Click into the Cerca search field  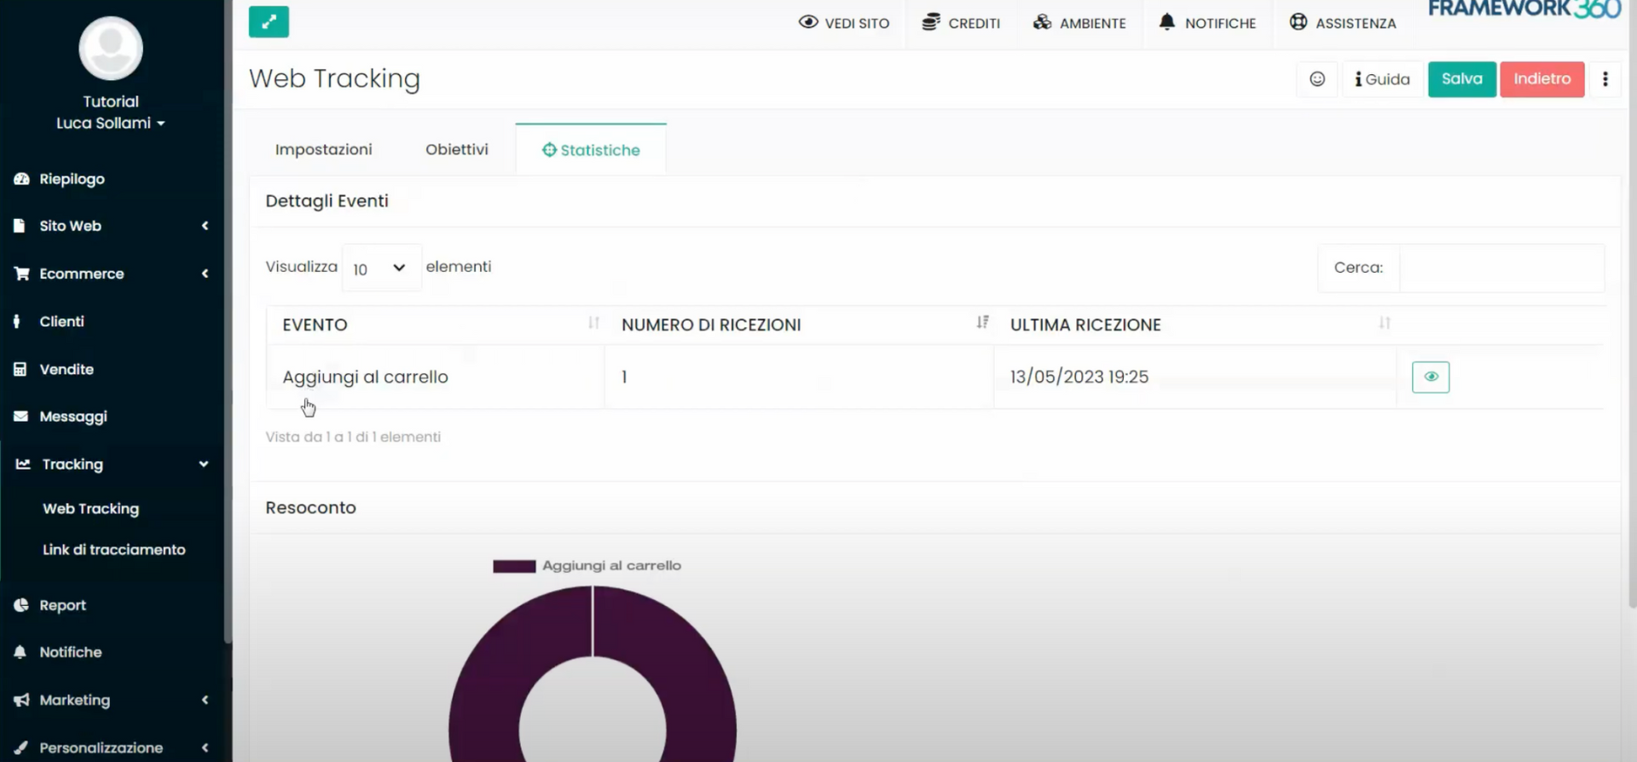click(x=1501, y=268)
